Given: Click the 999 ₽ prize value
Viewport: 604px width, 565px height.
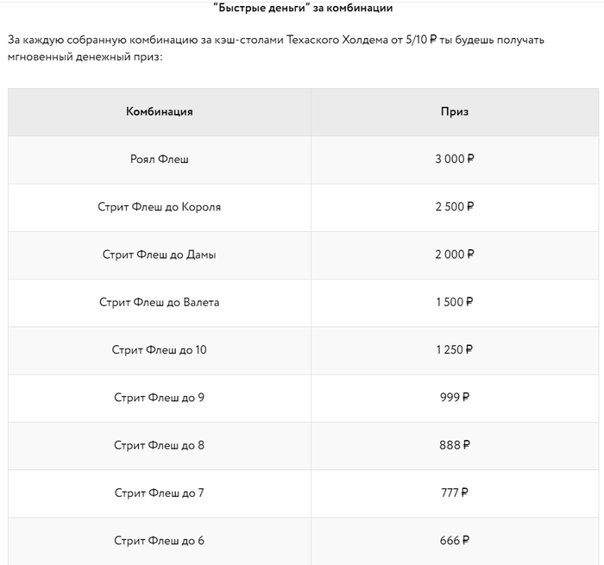Looking at the screenshot, I should [x=455, y=398].
